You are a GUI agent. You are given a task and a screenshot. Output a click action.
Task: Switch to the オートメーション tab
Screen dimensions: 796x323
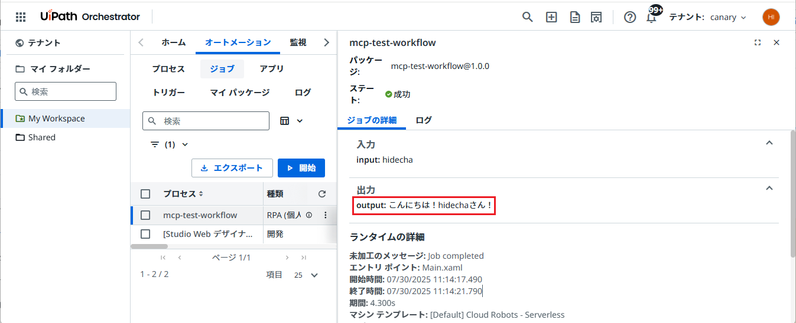coord(238,42)
